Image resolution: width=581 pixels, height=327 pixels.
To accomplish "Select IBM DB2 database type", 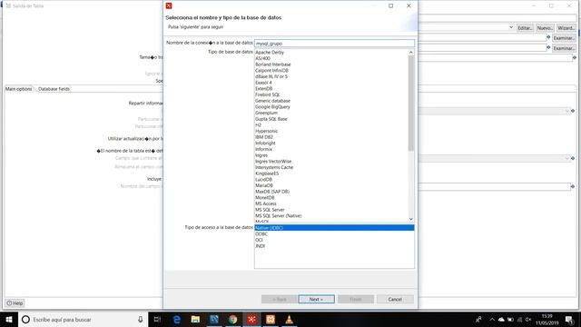I will coord(264,137).
